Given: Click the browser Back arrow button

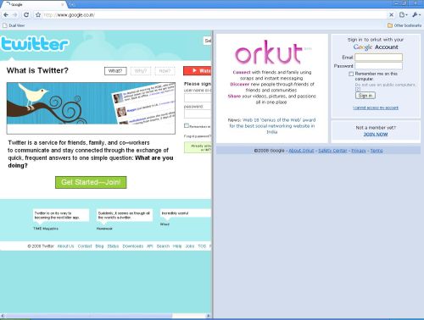Looking at the screenshot, I should 6,14.
